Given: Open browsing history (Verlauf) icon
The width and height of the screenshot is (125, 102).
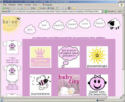Looking at the screenshot, I should pyautogui.click(x=57, y=8).
